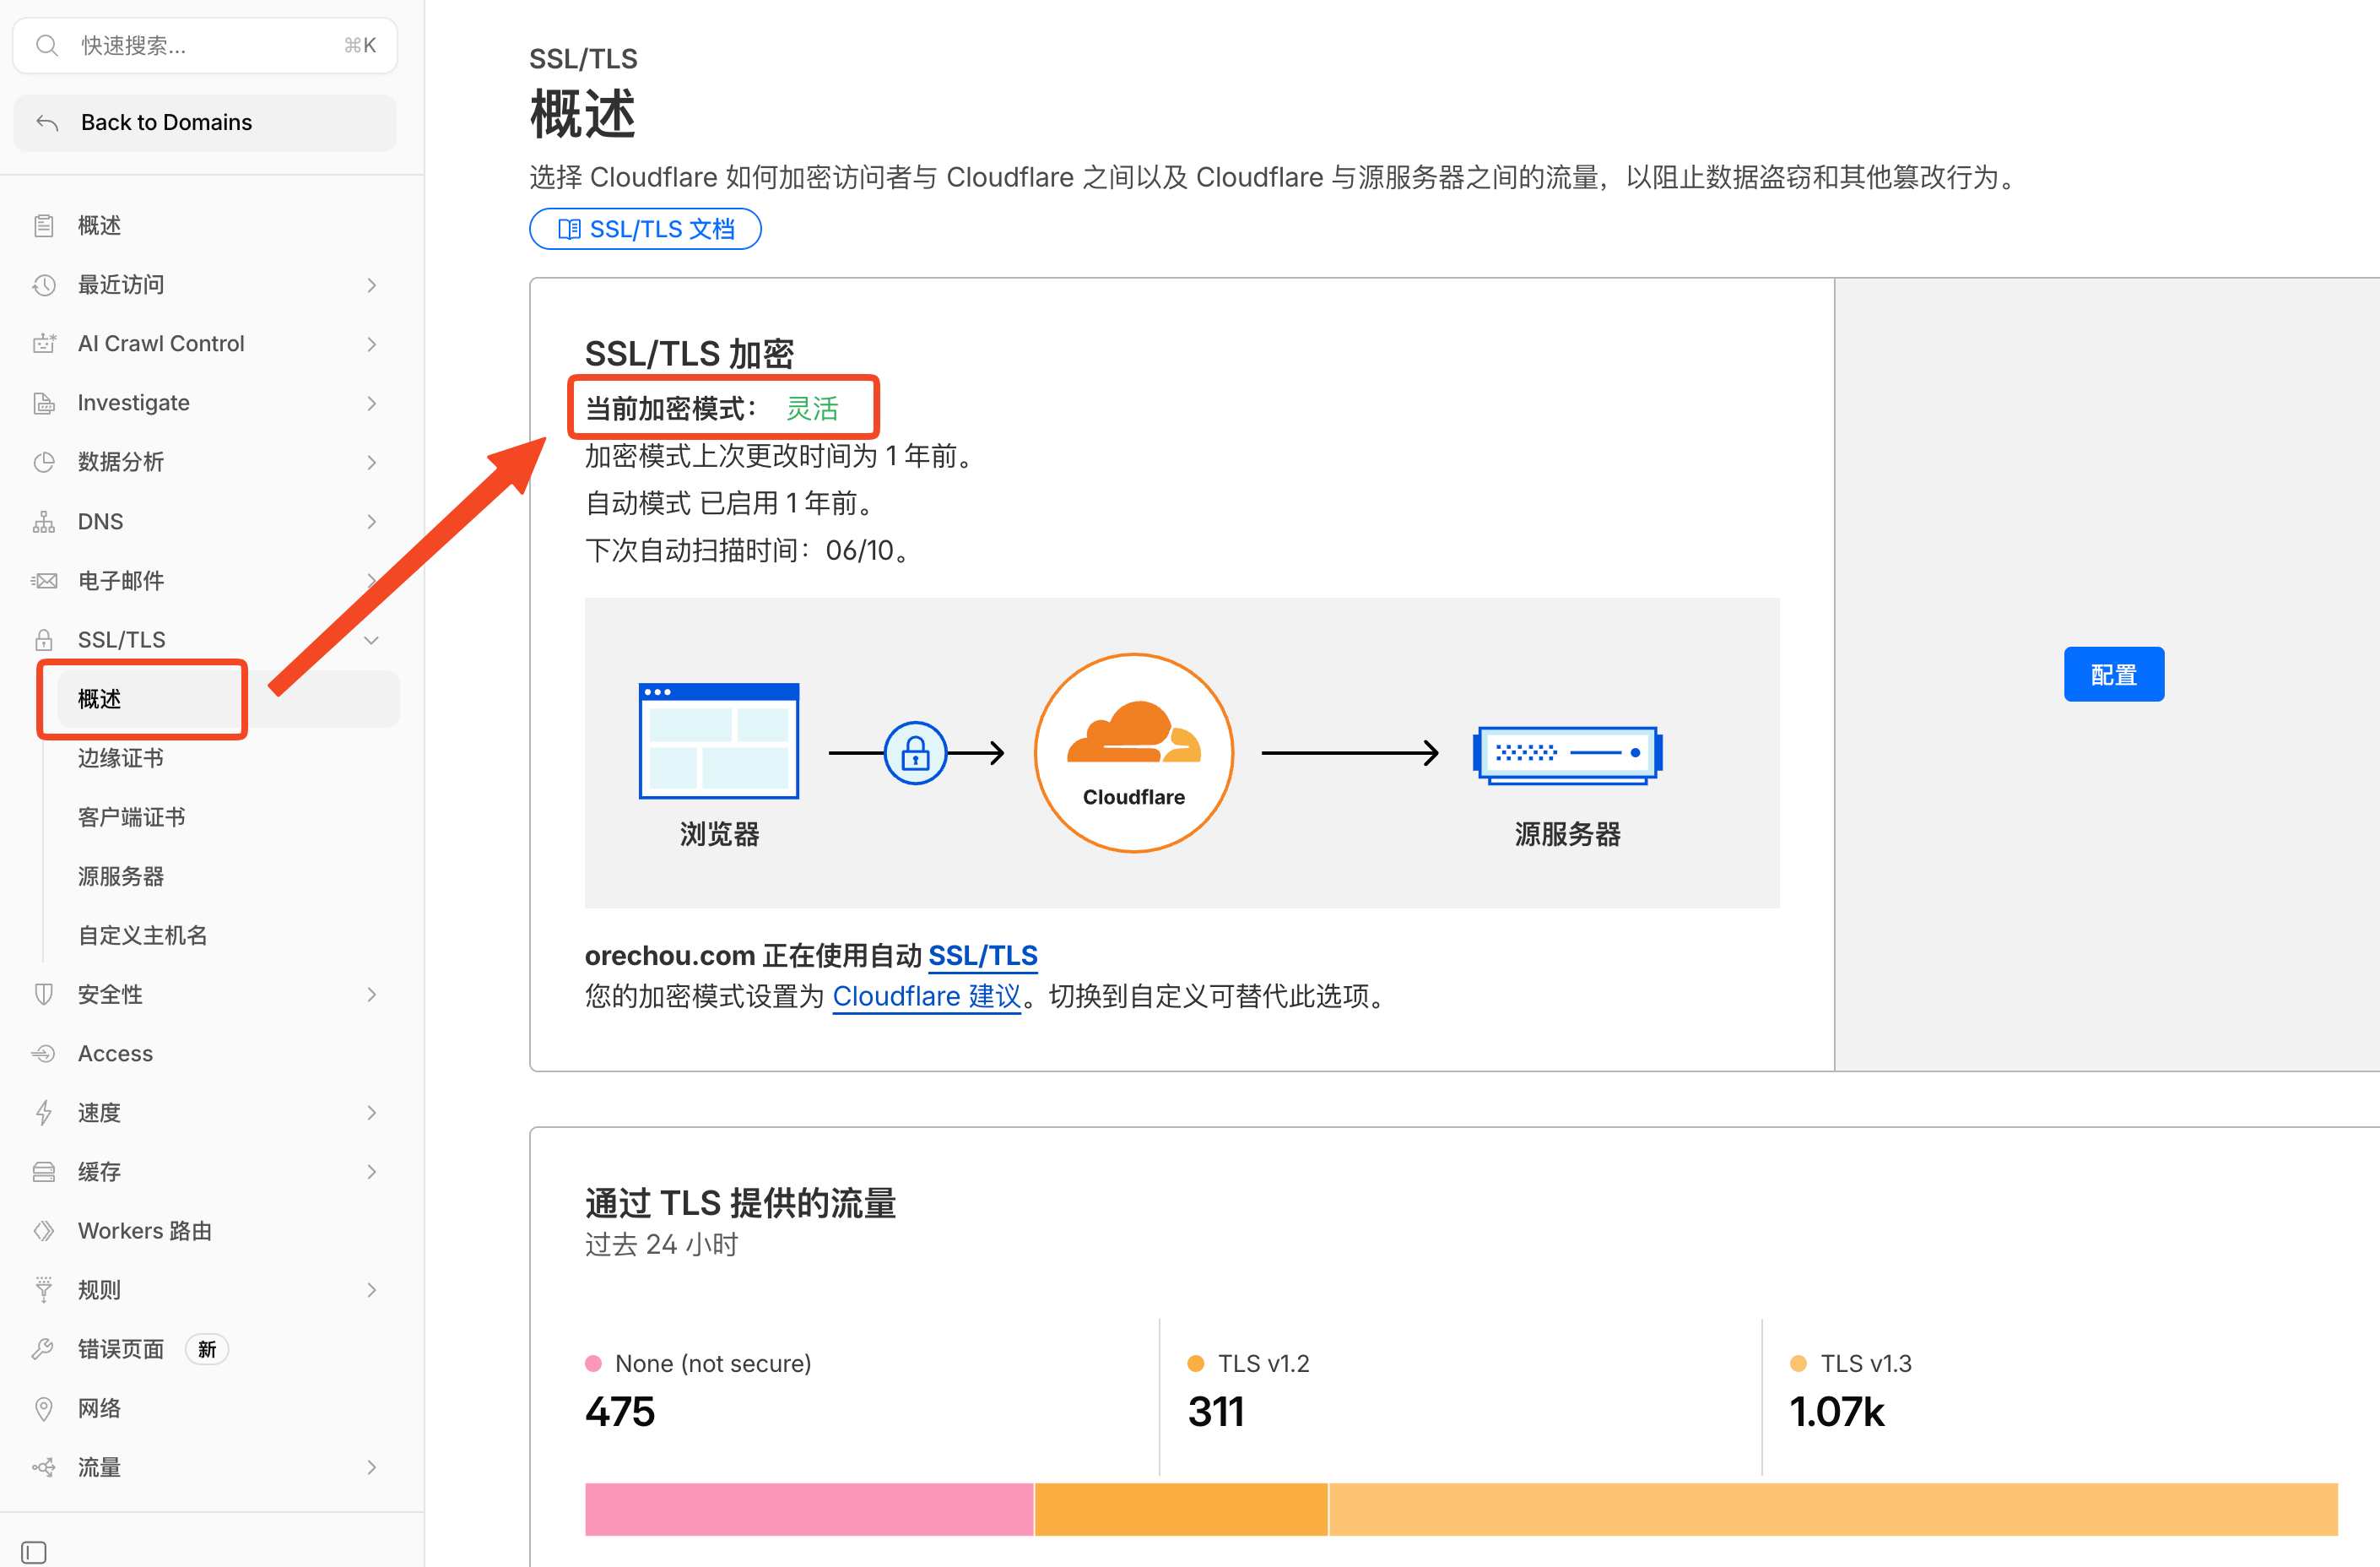Expand the 速度 chevron
The width and height of the screenshot is (2380, 1567).
[372, 1112]
